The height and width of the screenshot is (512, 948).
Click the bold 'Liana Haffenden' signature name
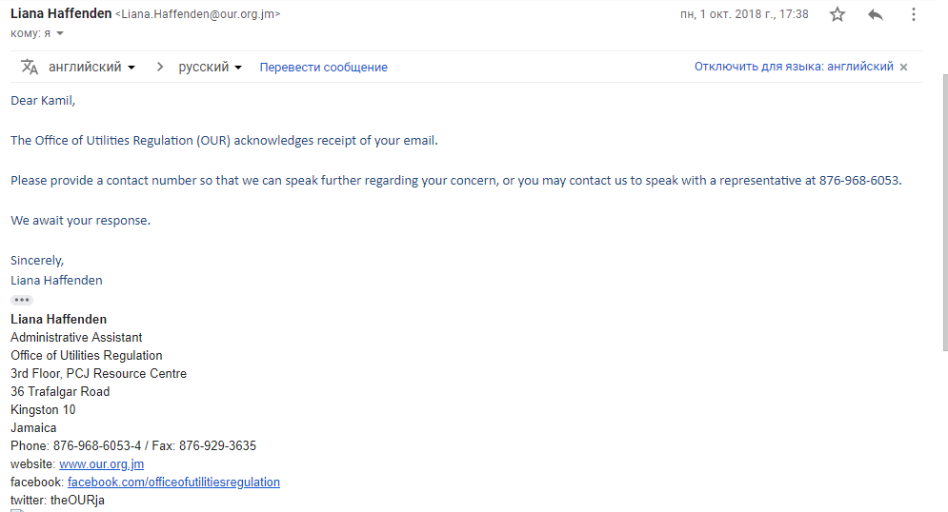(x=58, y=320)
